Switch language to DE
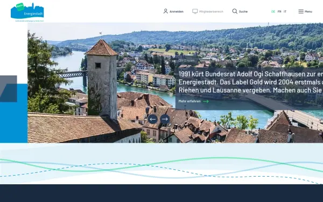This screenshot has width=323, height=202. click(x=273, y=11)
